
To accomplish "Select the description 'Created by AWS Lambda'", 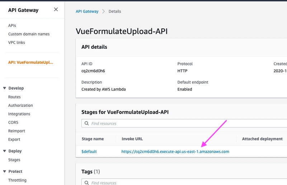I will 104,89.
